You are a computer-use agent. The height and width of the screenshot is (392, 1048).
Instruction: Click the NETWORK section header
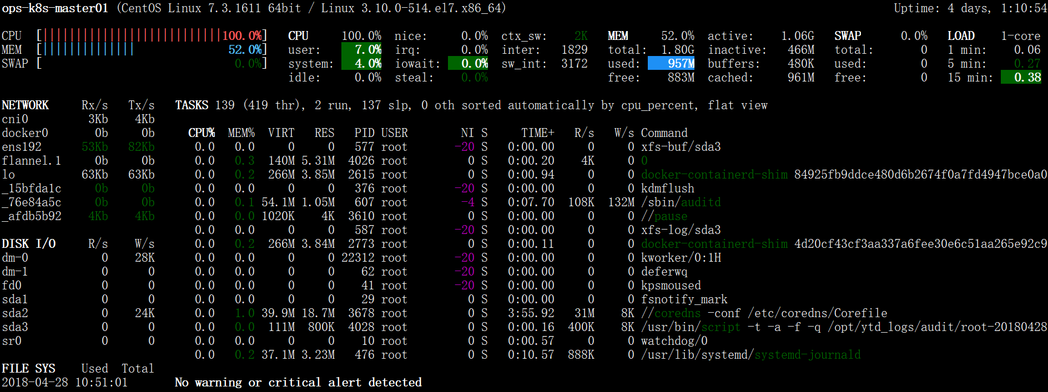[25, 105]
